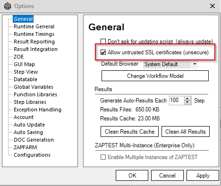Click the ZAPTEST cube icon in title bar

8,6
